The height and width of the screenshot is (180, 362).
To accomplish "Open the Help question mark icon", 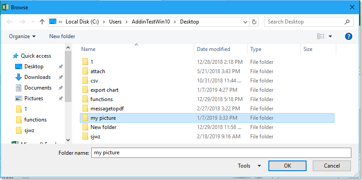I will coord(349,36).
